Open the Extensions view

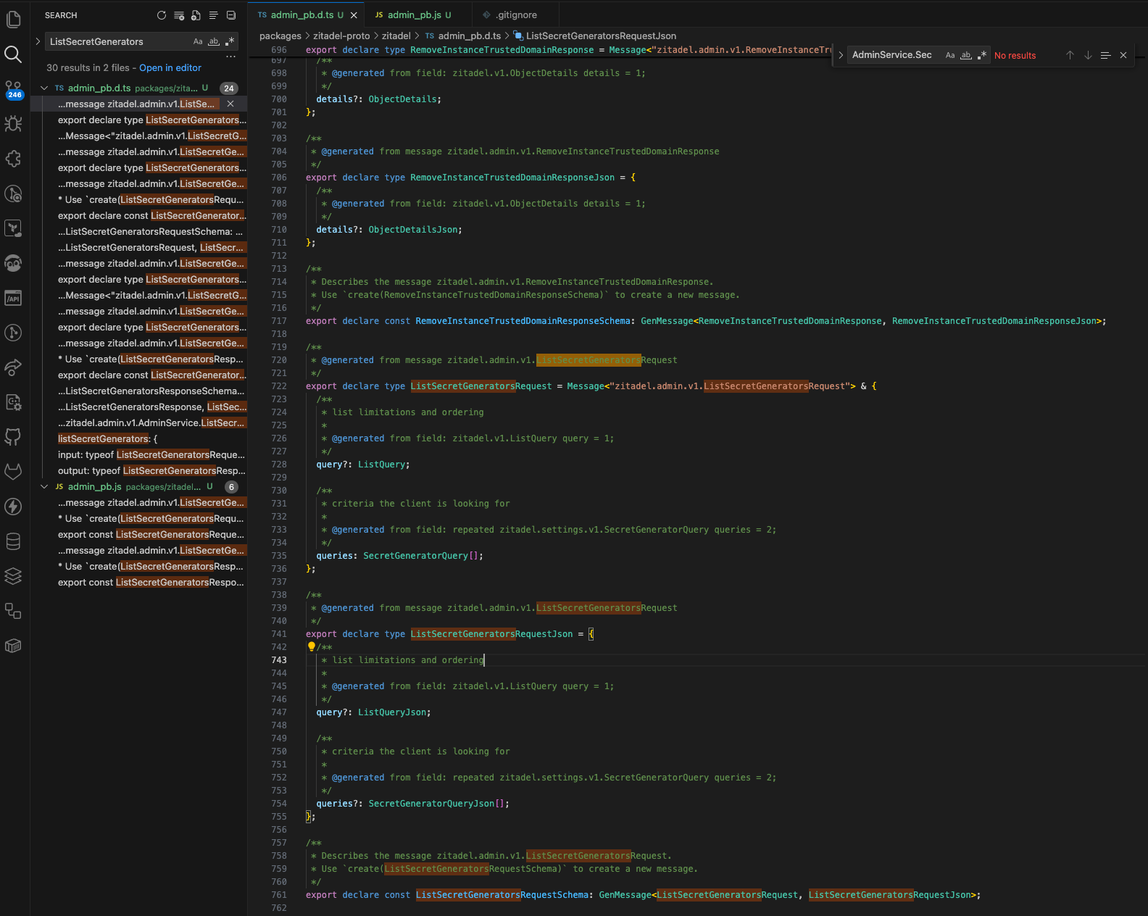pyautogui.click(x=13, y=158)
